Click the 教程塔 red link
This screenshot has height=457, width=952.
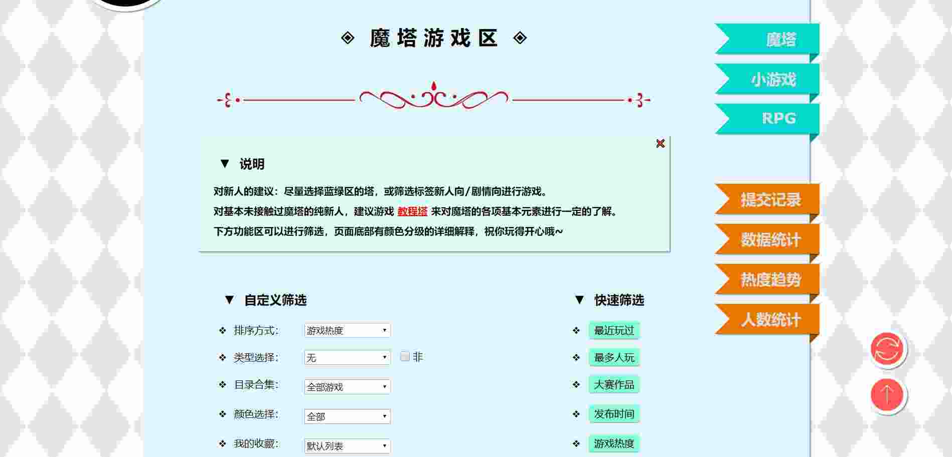click(412, 211)
